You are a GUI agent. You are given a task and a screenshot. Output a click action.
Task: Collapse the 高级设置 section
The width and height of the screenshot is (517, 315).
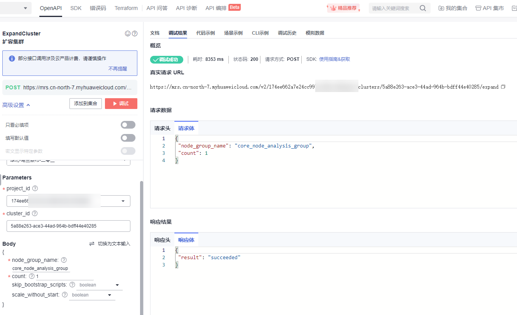click(16, 105)
